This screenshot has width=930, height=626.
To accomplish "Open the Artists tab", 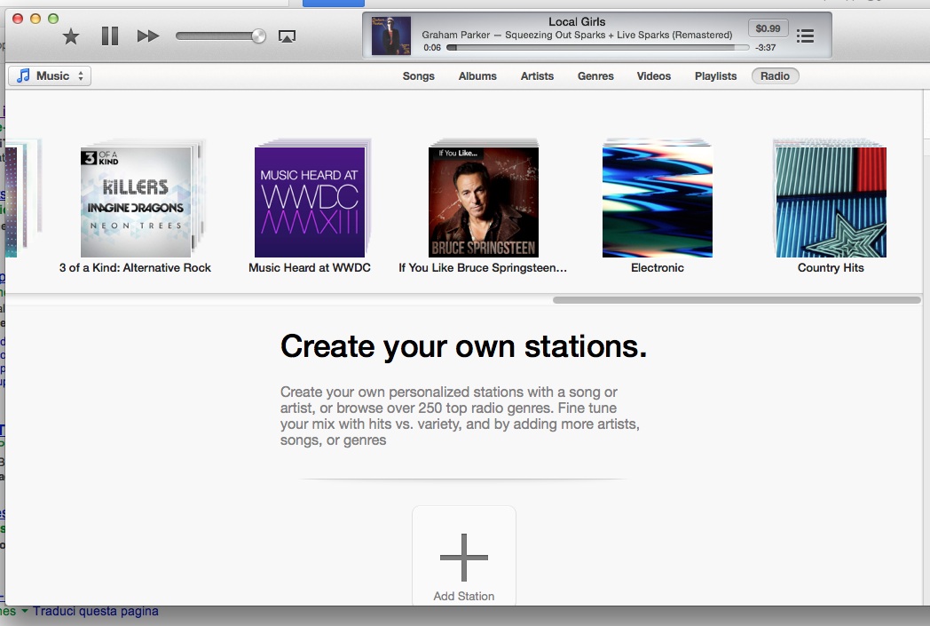I will 537,76.
